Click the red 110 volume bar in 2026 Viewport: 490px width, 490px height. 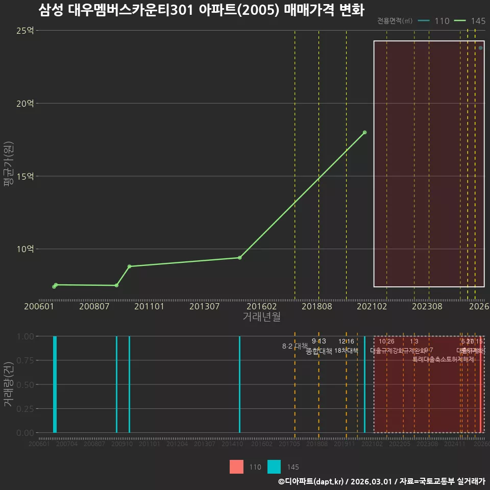coord(480,384)
